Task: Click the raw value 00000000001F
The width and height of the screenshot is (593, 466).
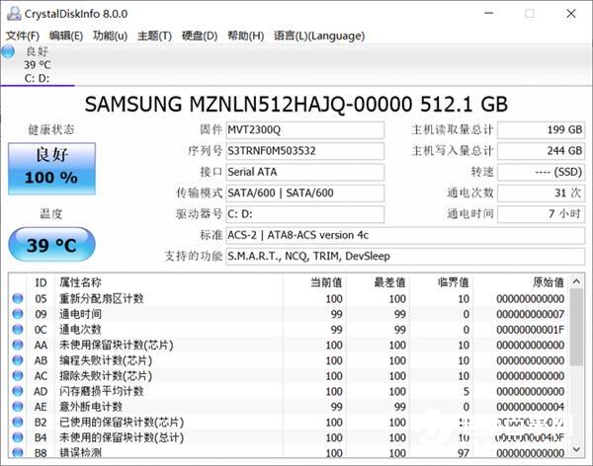Action: tap(530, 330)
